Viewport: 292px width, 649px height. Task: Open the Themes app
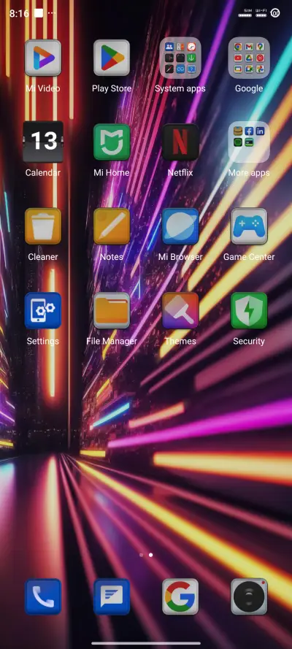click(180, 310)
